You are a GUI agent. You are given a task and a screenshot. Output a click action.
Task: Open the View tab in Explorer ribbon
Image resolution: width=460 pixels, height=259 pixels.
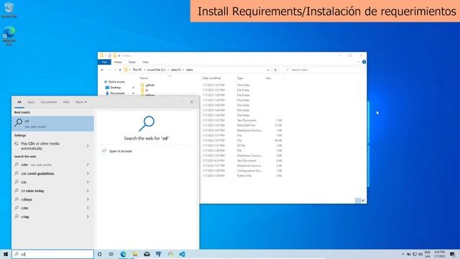145,63
